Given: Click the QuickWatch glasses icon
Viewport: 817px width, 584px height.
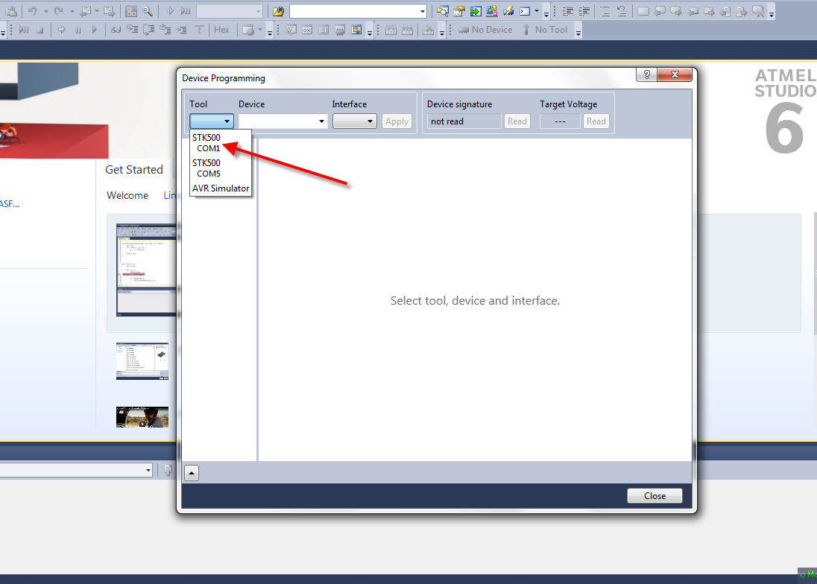Looking at the screenshot, I should [116, 31].
